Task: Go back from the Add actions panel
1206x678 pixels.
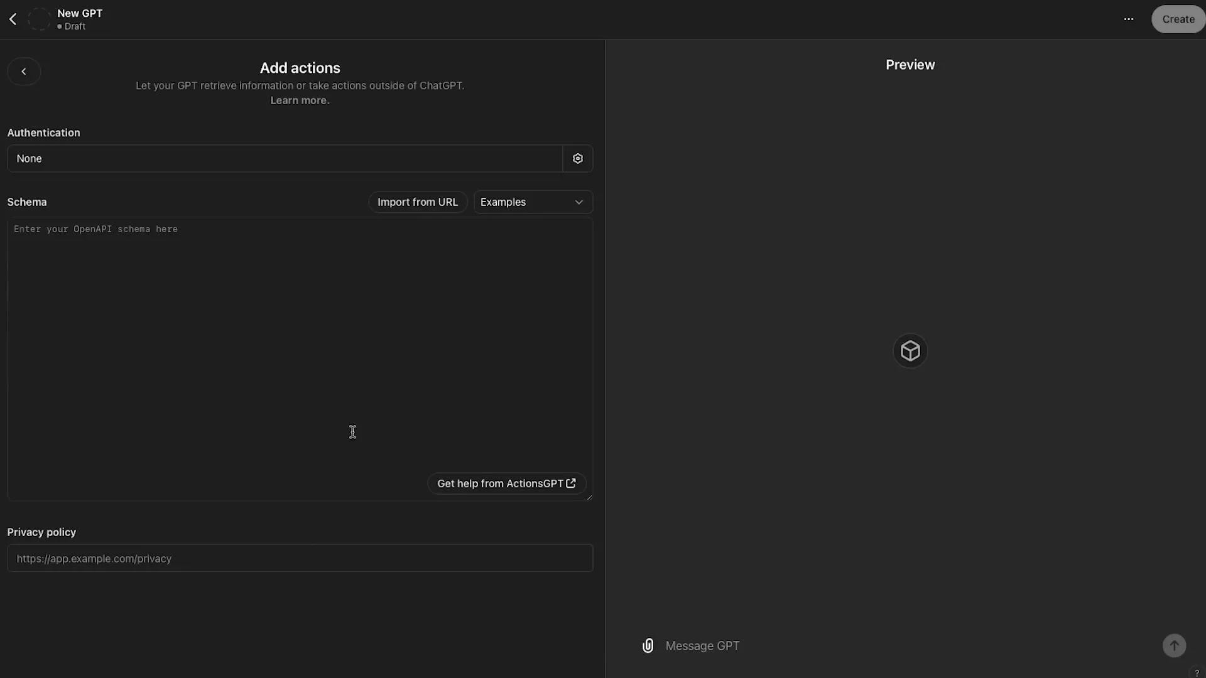Action: [x=24, y=72]
